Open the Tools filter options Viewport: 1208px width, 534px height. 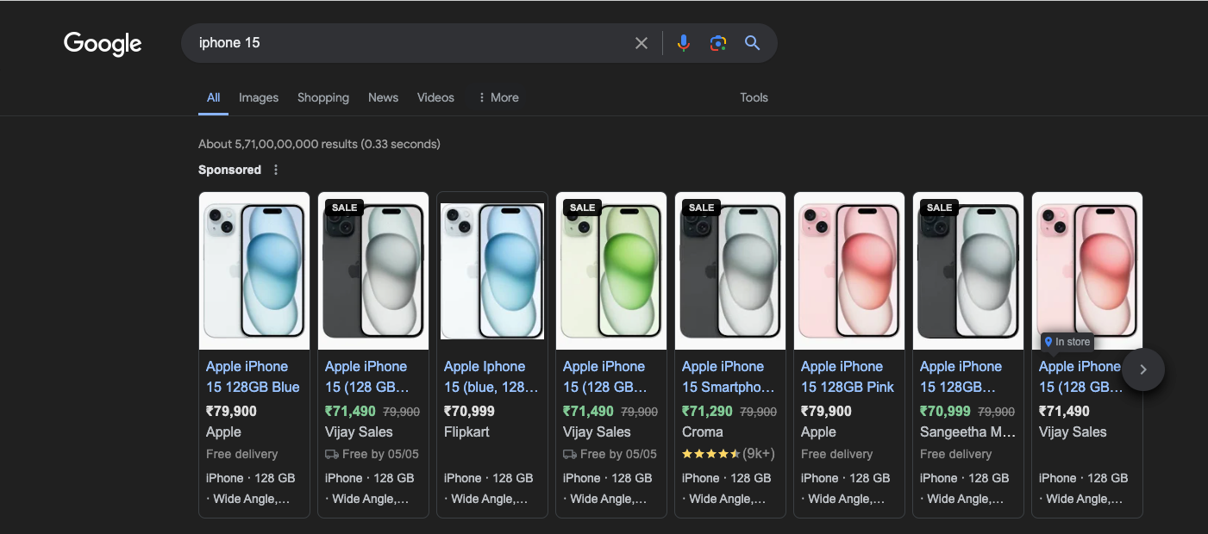pyautogui.click(x=754, y=97)
